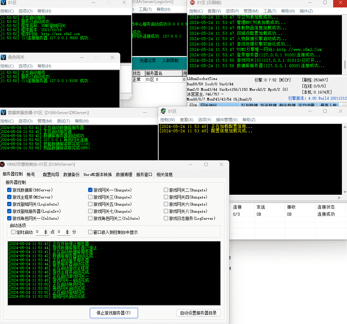This screenshot has width=347, height=324.
Task: Check 游戏网关六(Rungate) option
Action: click(x=166, y=204)
